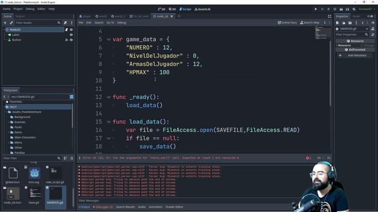Viewport: 378px width, 212px height.
Task: Click the instantiate child scene link icon
Action: click(x=11, y=22)
